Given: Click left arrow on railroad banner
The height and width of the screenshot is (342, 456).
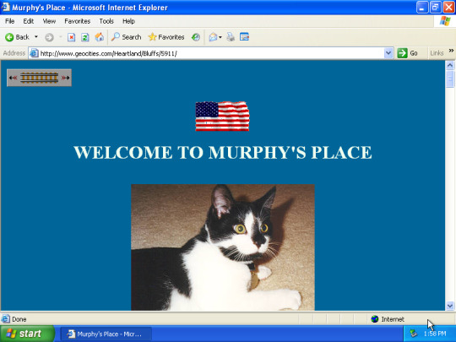Looking at the screenshot, I should (13, 78).
